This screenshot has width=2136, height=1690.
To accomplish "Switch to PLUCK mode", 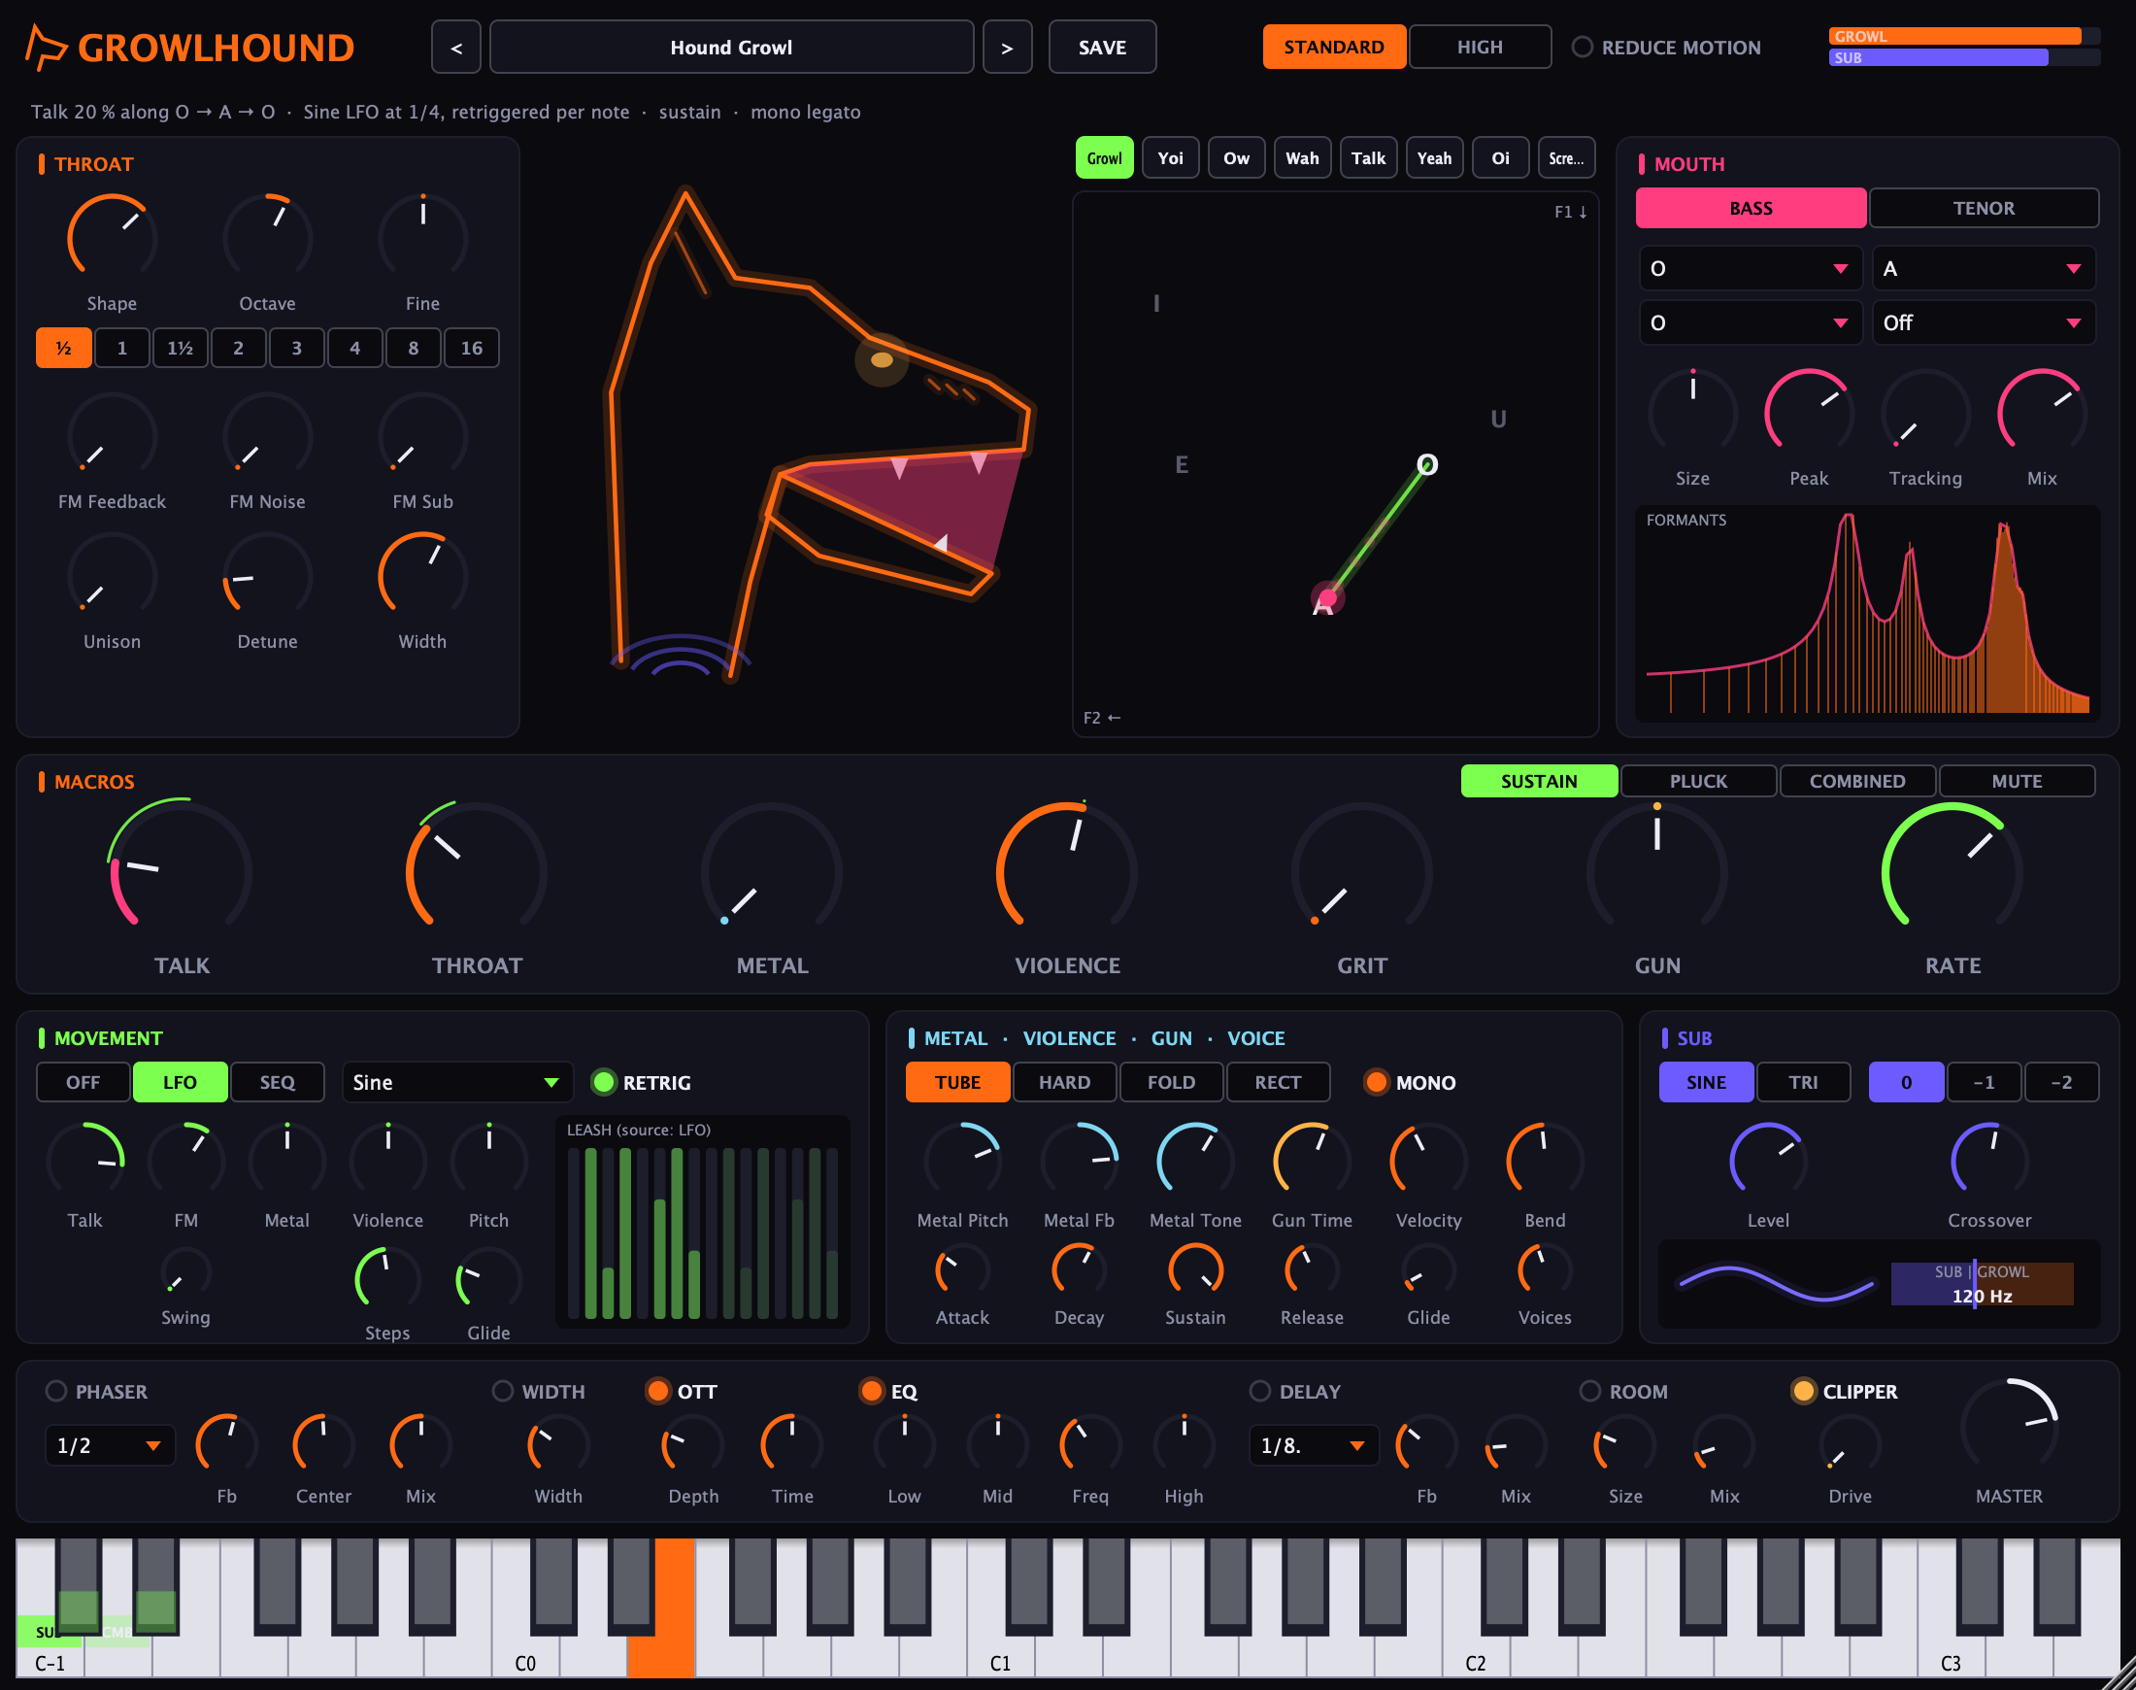I will click(x=1699, y=781).
